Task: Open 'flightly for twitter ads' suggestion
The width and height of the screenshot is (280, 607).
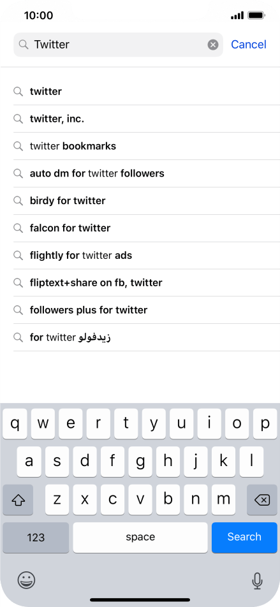Action: [147, 256]
